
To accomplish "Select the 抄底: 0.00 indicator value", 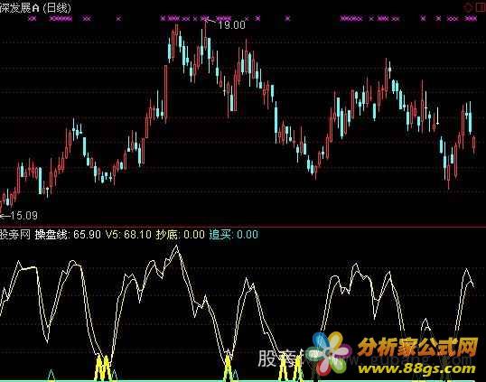I will [181, 235].
